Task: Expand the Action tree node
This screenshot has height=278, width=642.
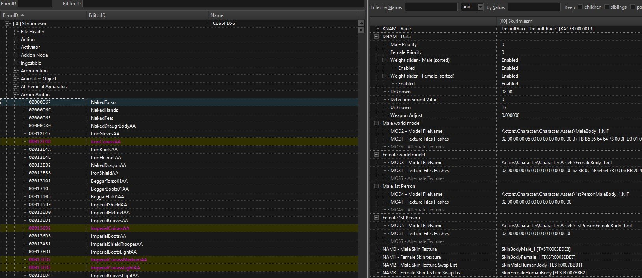Action: [x=15, y=39]
